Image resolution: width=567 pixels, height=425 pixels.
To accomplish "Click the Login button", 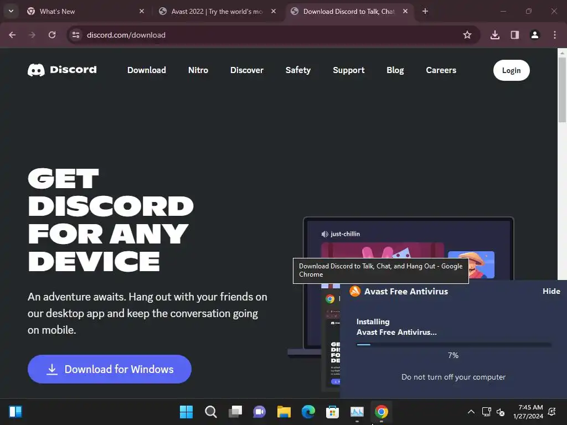I will 511,70.
